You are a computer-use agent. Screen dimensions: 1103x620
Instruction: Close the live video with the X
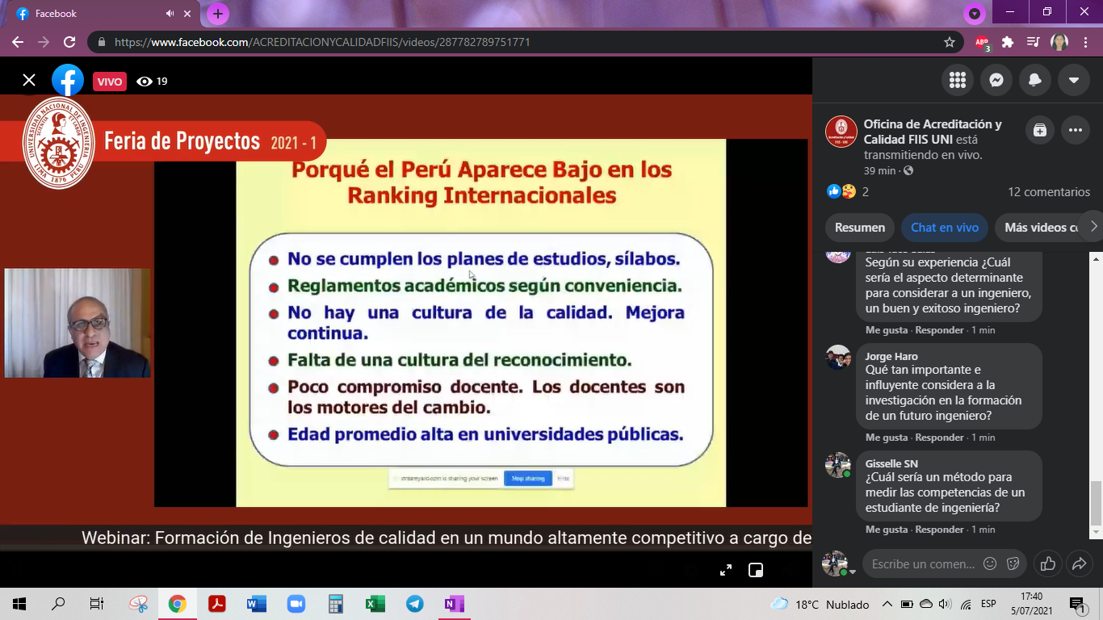(29, 80)
